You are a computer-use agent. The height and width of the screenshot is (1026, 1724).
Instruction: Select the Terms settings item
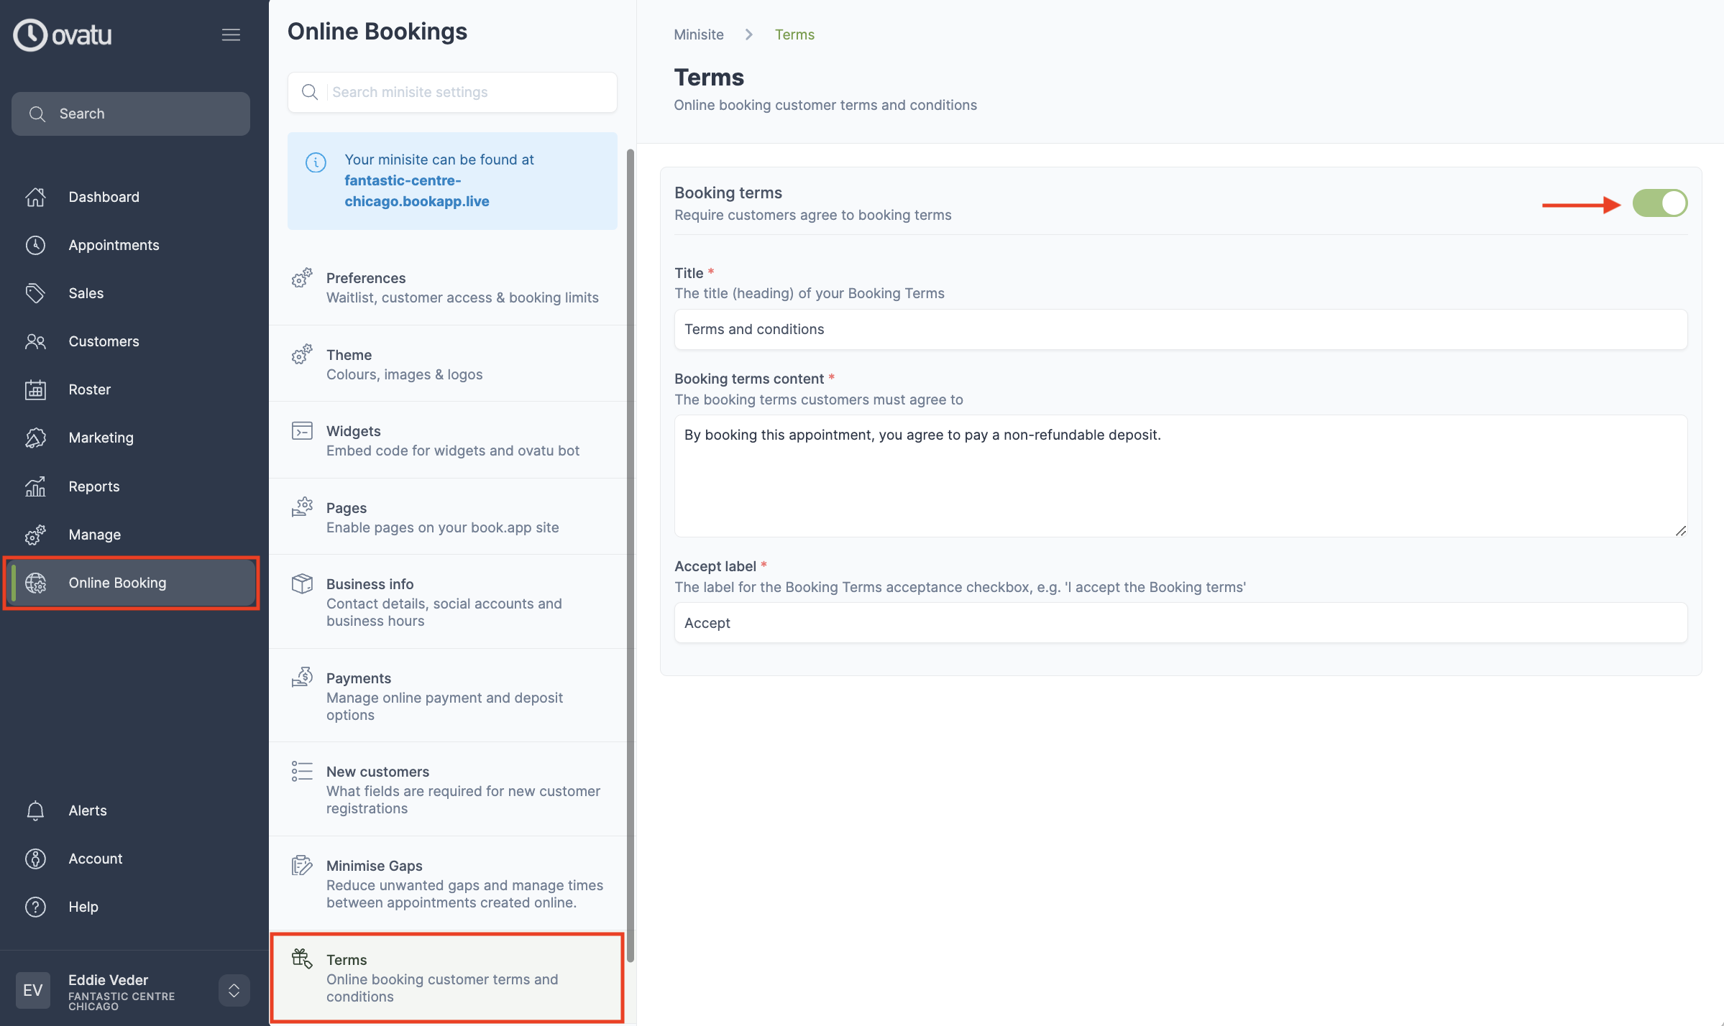pyautogui.click(x=446, y=976)
